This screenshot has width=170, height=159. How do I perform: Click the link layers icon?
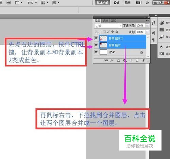coord(106,60)
